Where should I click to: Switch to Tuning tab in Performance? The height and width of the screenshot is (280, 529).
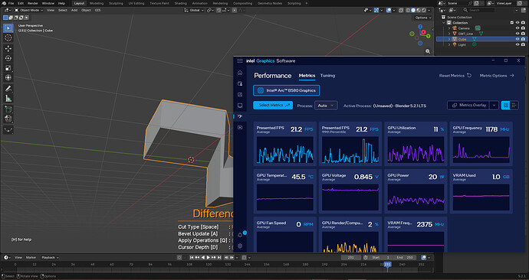(x=327, y=76)
